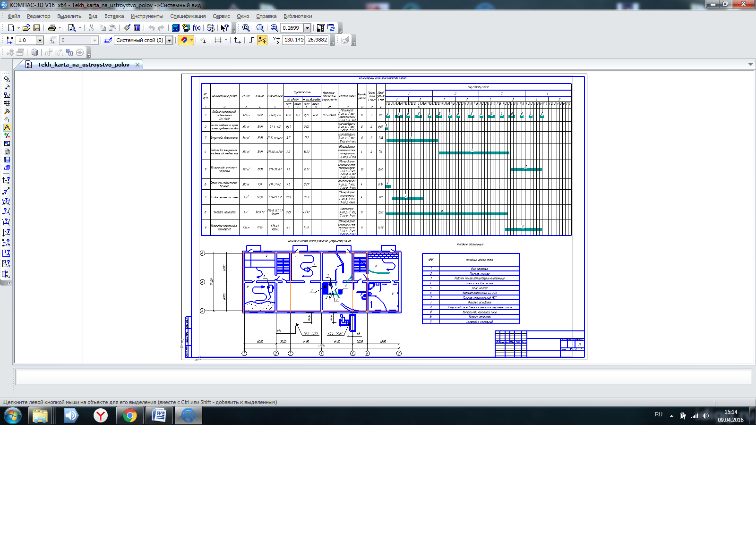
Task: Expand the cursor step 1.0 dropdown
Action: (40, 40)
